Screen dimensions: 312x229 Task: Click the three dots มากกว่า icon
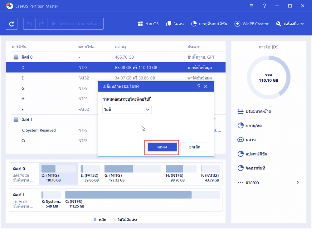241,182
